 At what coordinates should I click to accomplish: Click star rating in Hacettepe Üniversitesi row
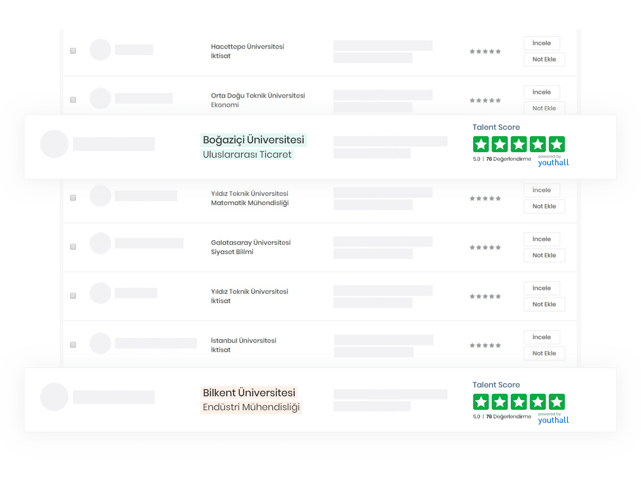pyautogui.click(x=485, y=52)
